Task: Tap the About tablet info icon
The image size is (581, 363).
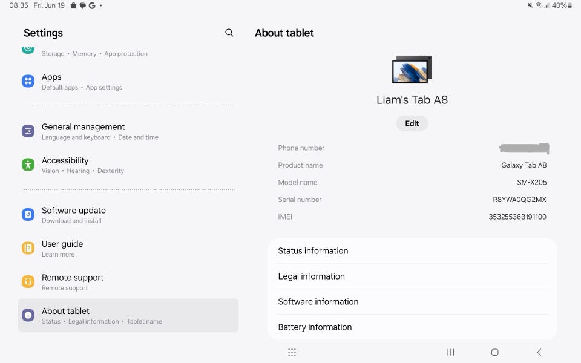Action: tap(28, 315)
